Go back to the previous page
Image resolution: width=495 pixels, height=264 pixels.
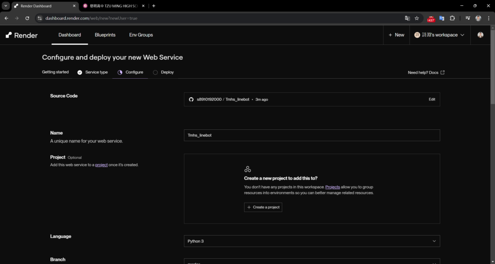(x=6, y=18)
